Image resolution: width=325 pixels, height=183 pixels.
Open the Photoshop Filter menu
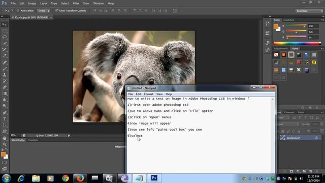tap(76, 4)
